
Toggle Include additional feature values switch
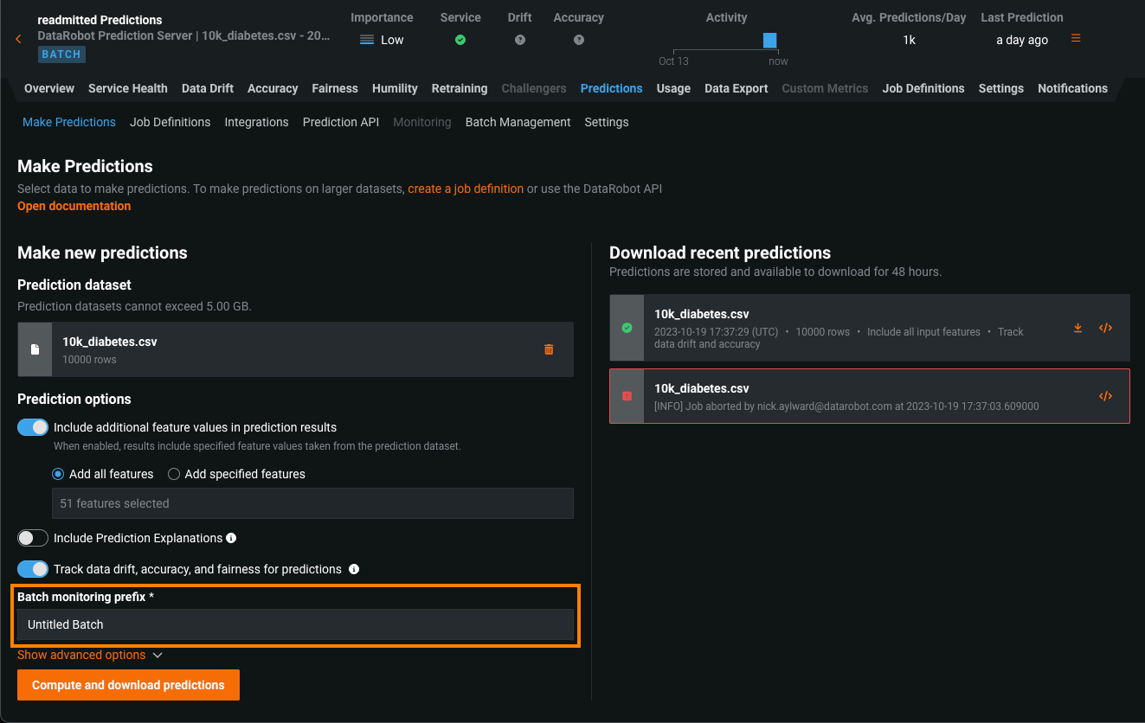point(33,427)
